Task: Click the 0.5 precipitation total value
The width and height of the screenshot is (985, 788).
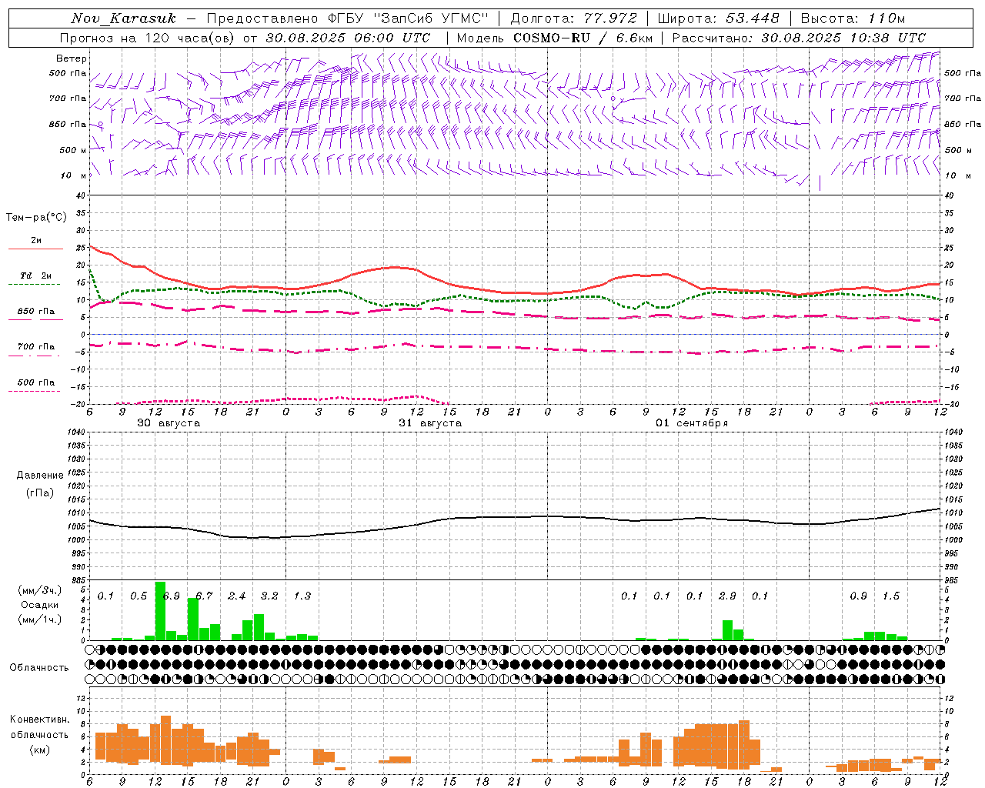Action: point(139,596)
